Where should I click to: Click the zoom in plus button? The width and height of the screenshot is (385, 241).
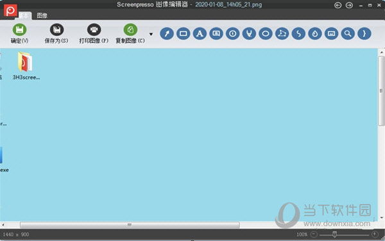[x=375, y=235]
